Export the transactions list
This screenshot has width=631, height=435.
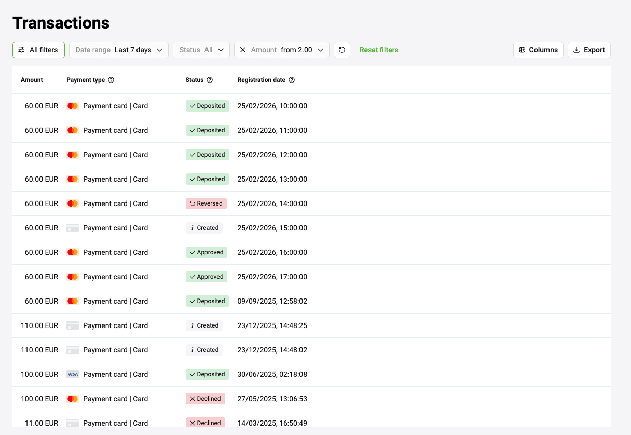pyautogui.click(x=589, y=50)
